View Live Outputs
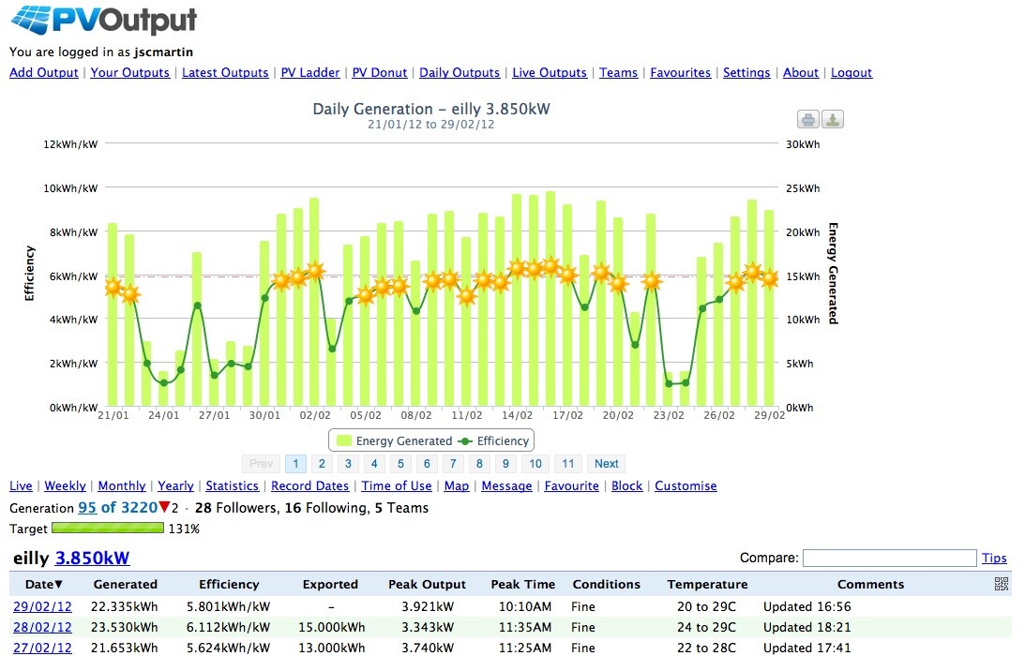The height and width of the screenshot is (656, 1025). [550, 72]
